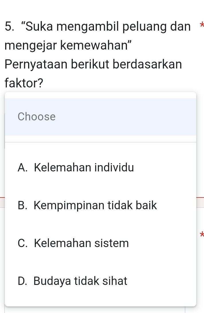This screenshot has width=204, height=313.
Task: Pick option A. Kelemahan individu
Action: [76, 168]
